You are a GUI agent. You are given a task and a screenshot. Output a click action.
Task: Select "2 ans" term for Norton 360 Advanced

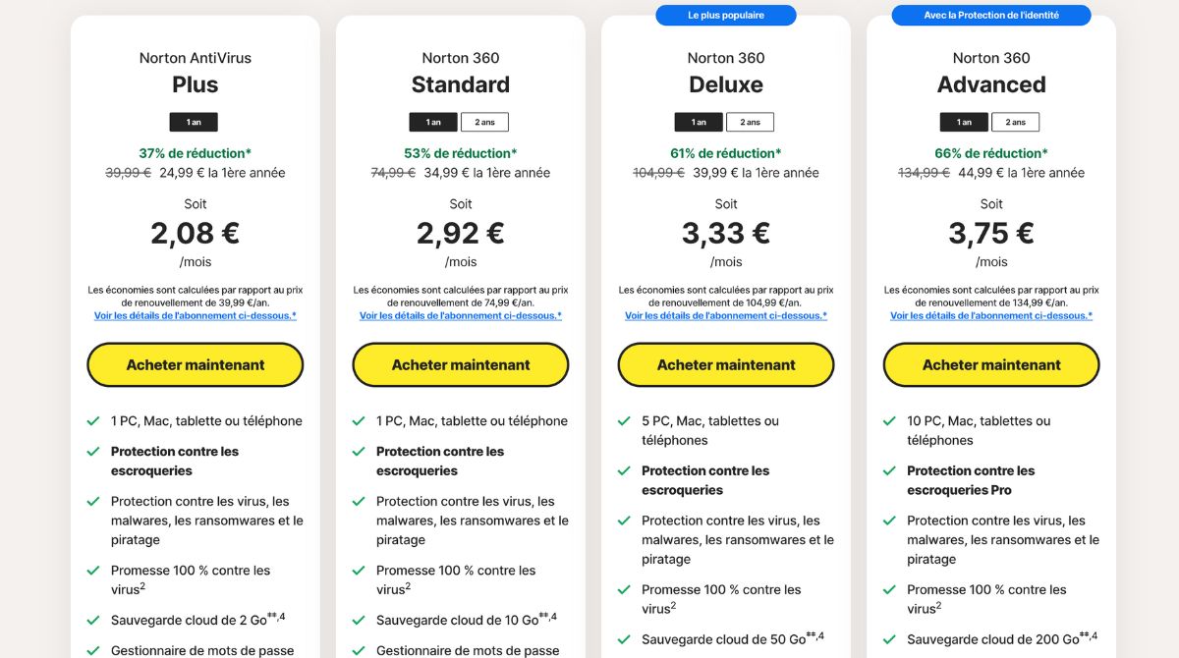click(x=1015, y=122)
